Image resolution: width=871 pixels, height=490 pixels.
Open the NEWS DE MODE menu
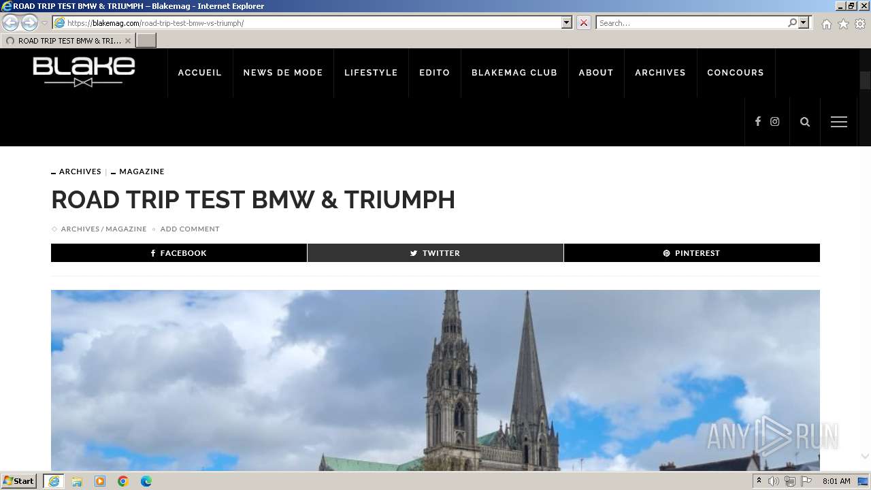pos(283,73)
